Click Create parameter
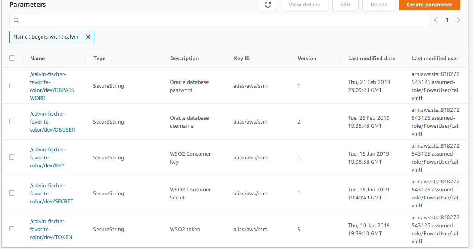473x249 pixels. (430, 5)
